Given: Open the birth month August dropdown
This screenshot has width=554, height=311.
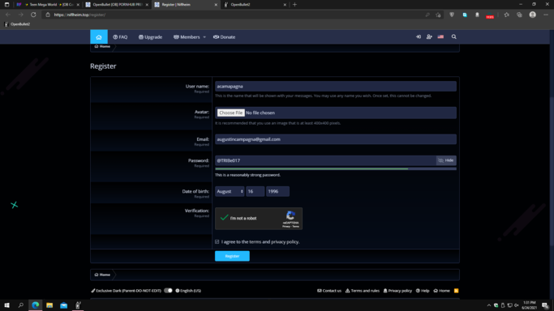Looking at the screenshot, I should pos(230,191).
